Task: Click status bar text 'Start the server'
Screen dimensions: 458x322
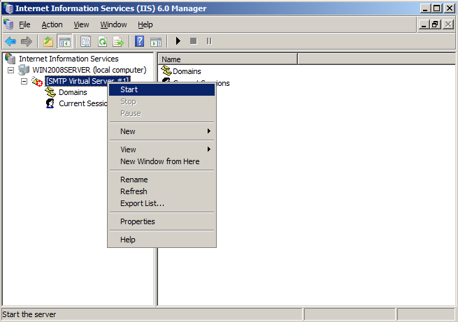Action: click(x=29, y=315)
